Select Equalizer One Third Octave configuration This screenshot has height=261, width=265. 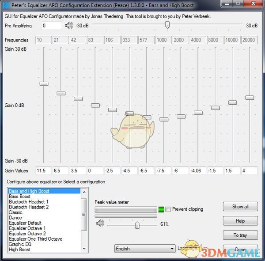click(44, 239)
